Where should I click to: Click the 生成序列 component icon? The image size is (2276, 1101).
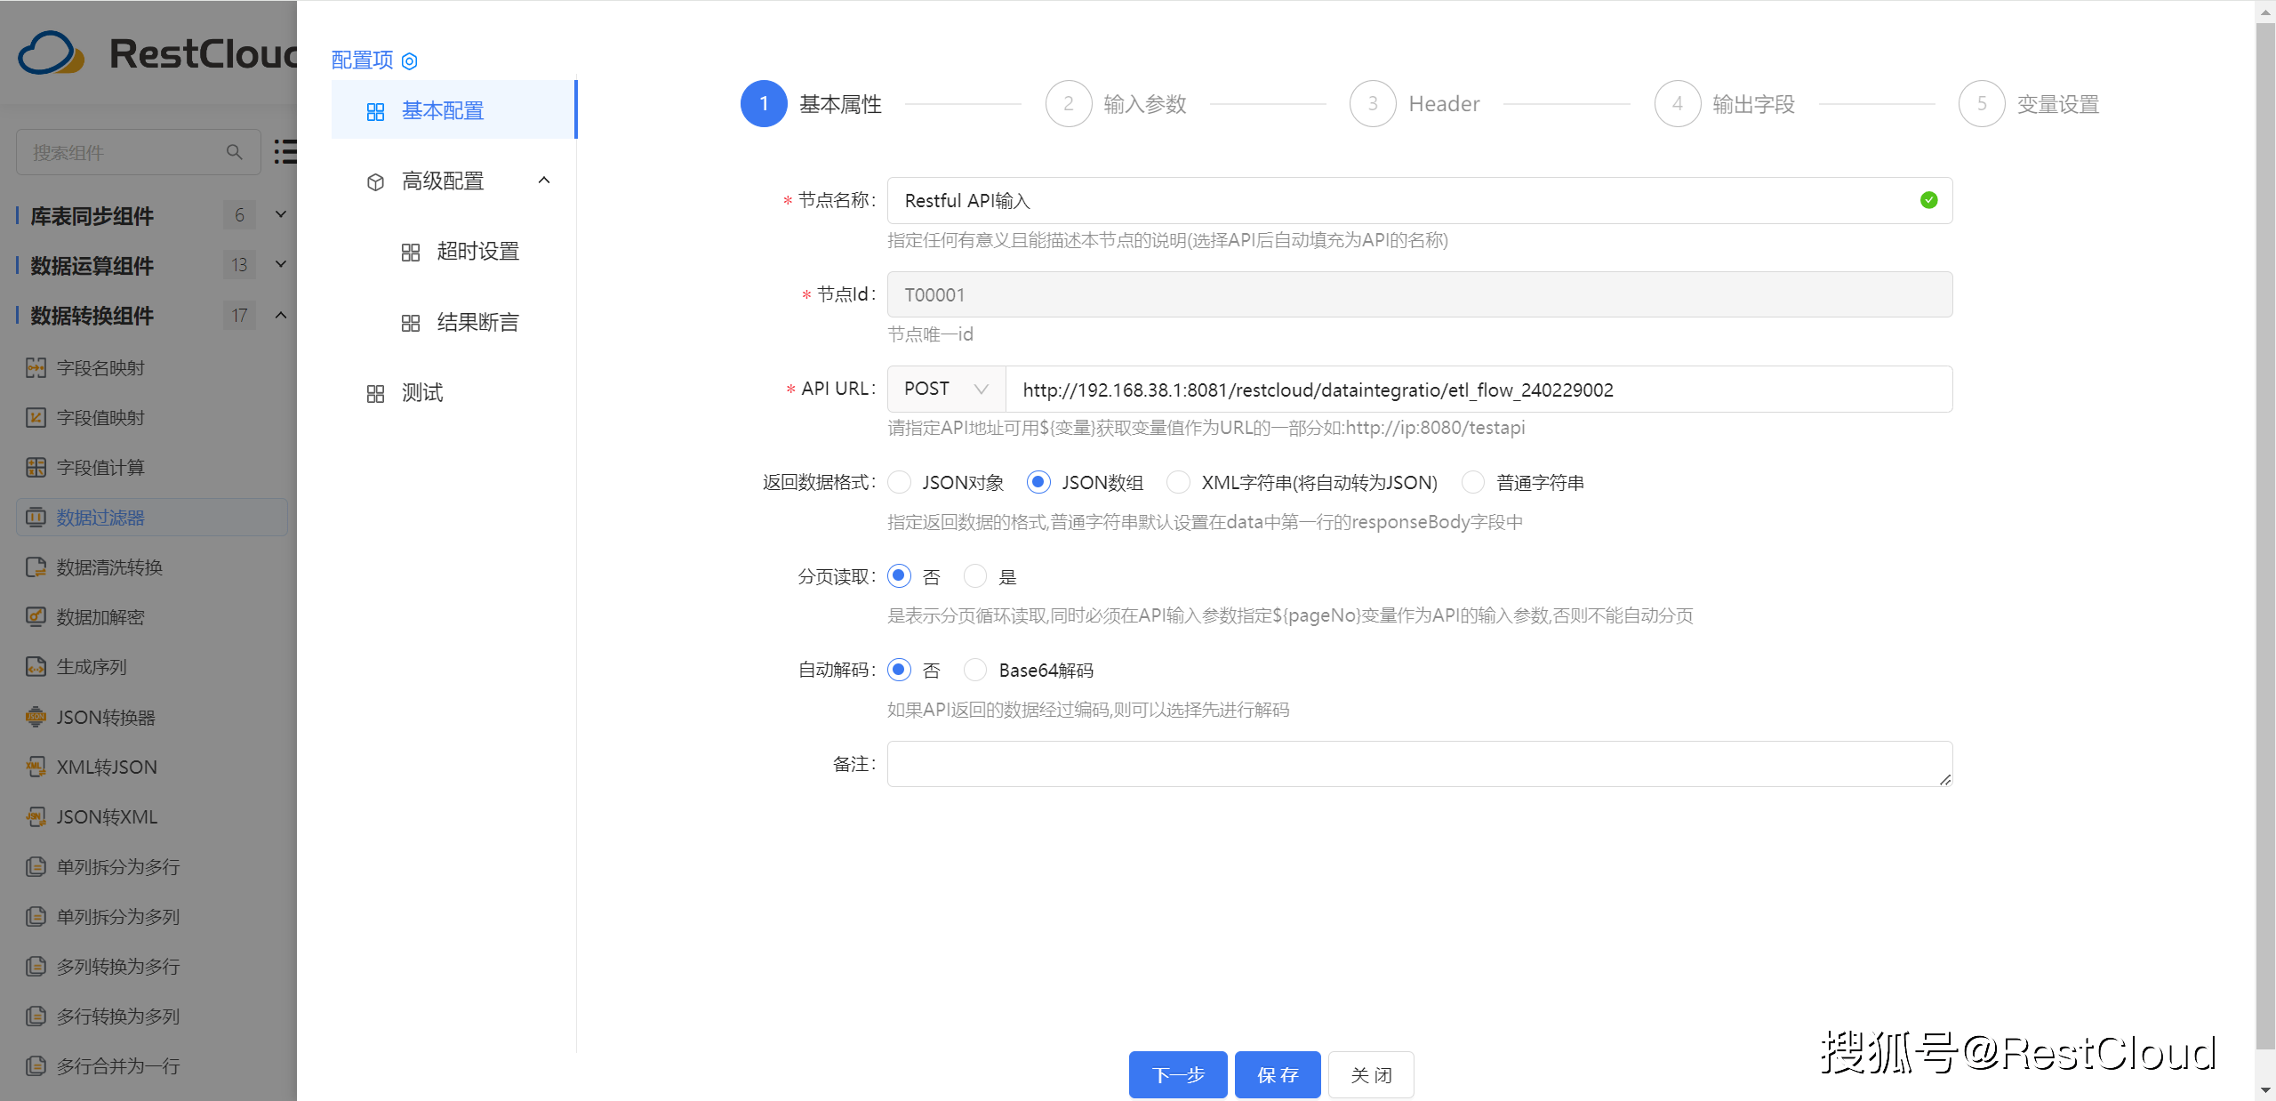coord(36,667)
